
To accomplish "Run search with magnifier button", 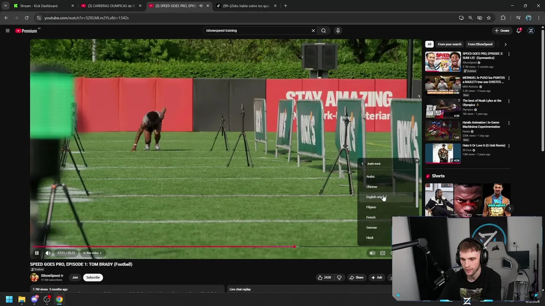I will click(324, 31).
